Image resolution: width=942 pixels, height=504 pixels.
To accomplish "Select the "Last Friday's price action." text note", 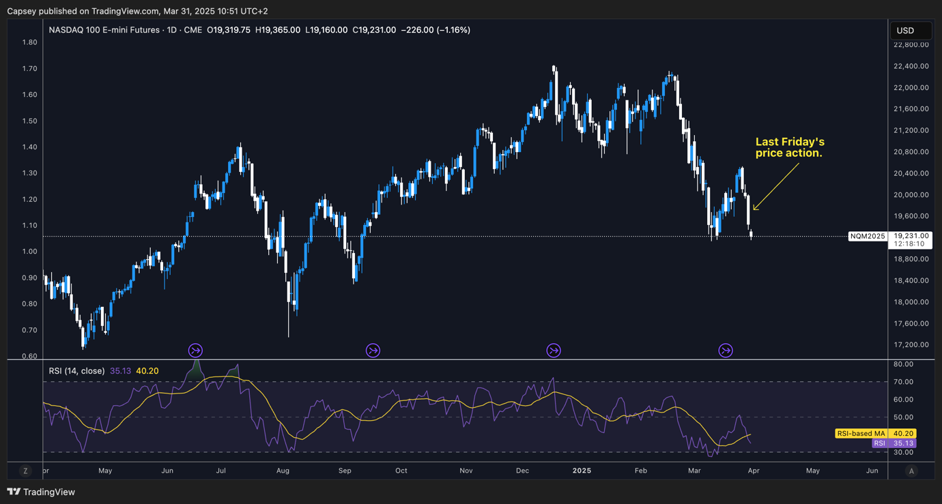I will (x=789, y=147).
